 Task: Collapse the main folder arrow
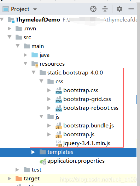click(x=18, y=46)
